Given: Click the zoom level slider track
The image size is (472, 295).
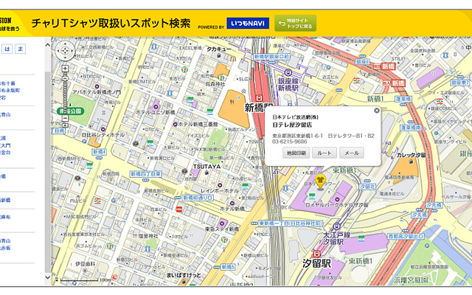Looking at the screenshot, I should 65,94.
